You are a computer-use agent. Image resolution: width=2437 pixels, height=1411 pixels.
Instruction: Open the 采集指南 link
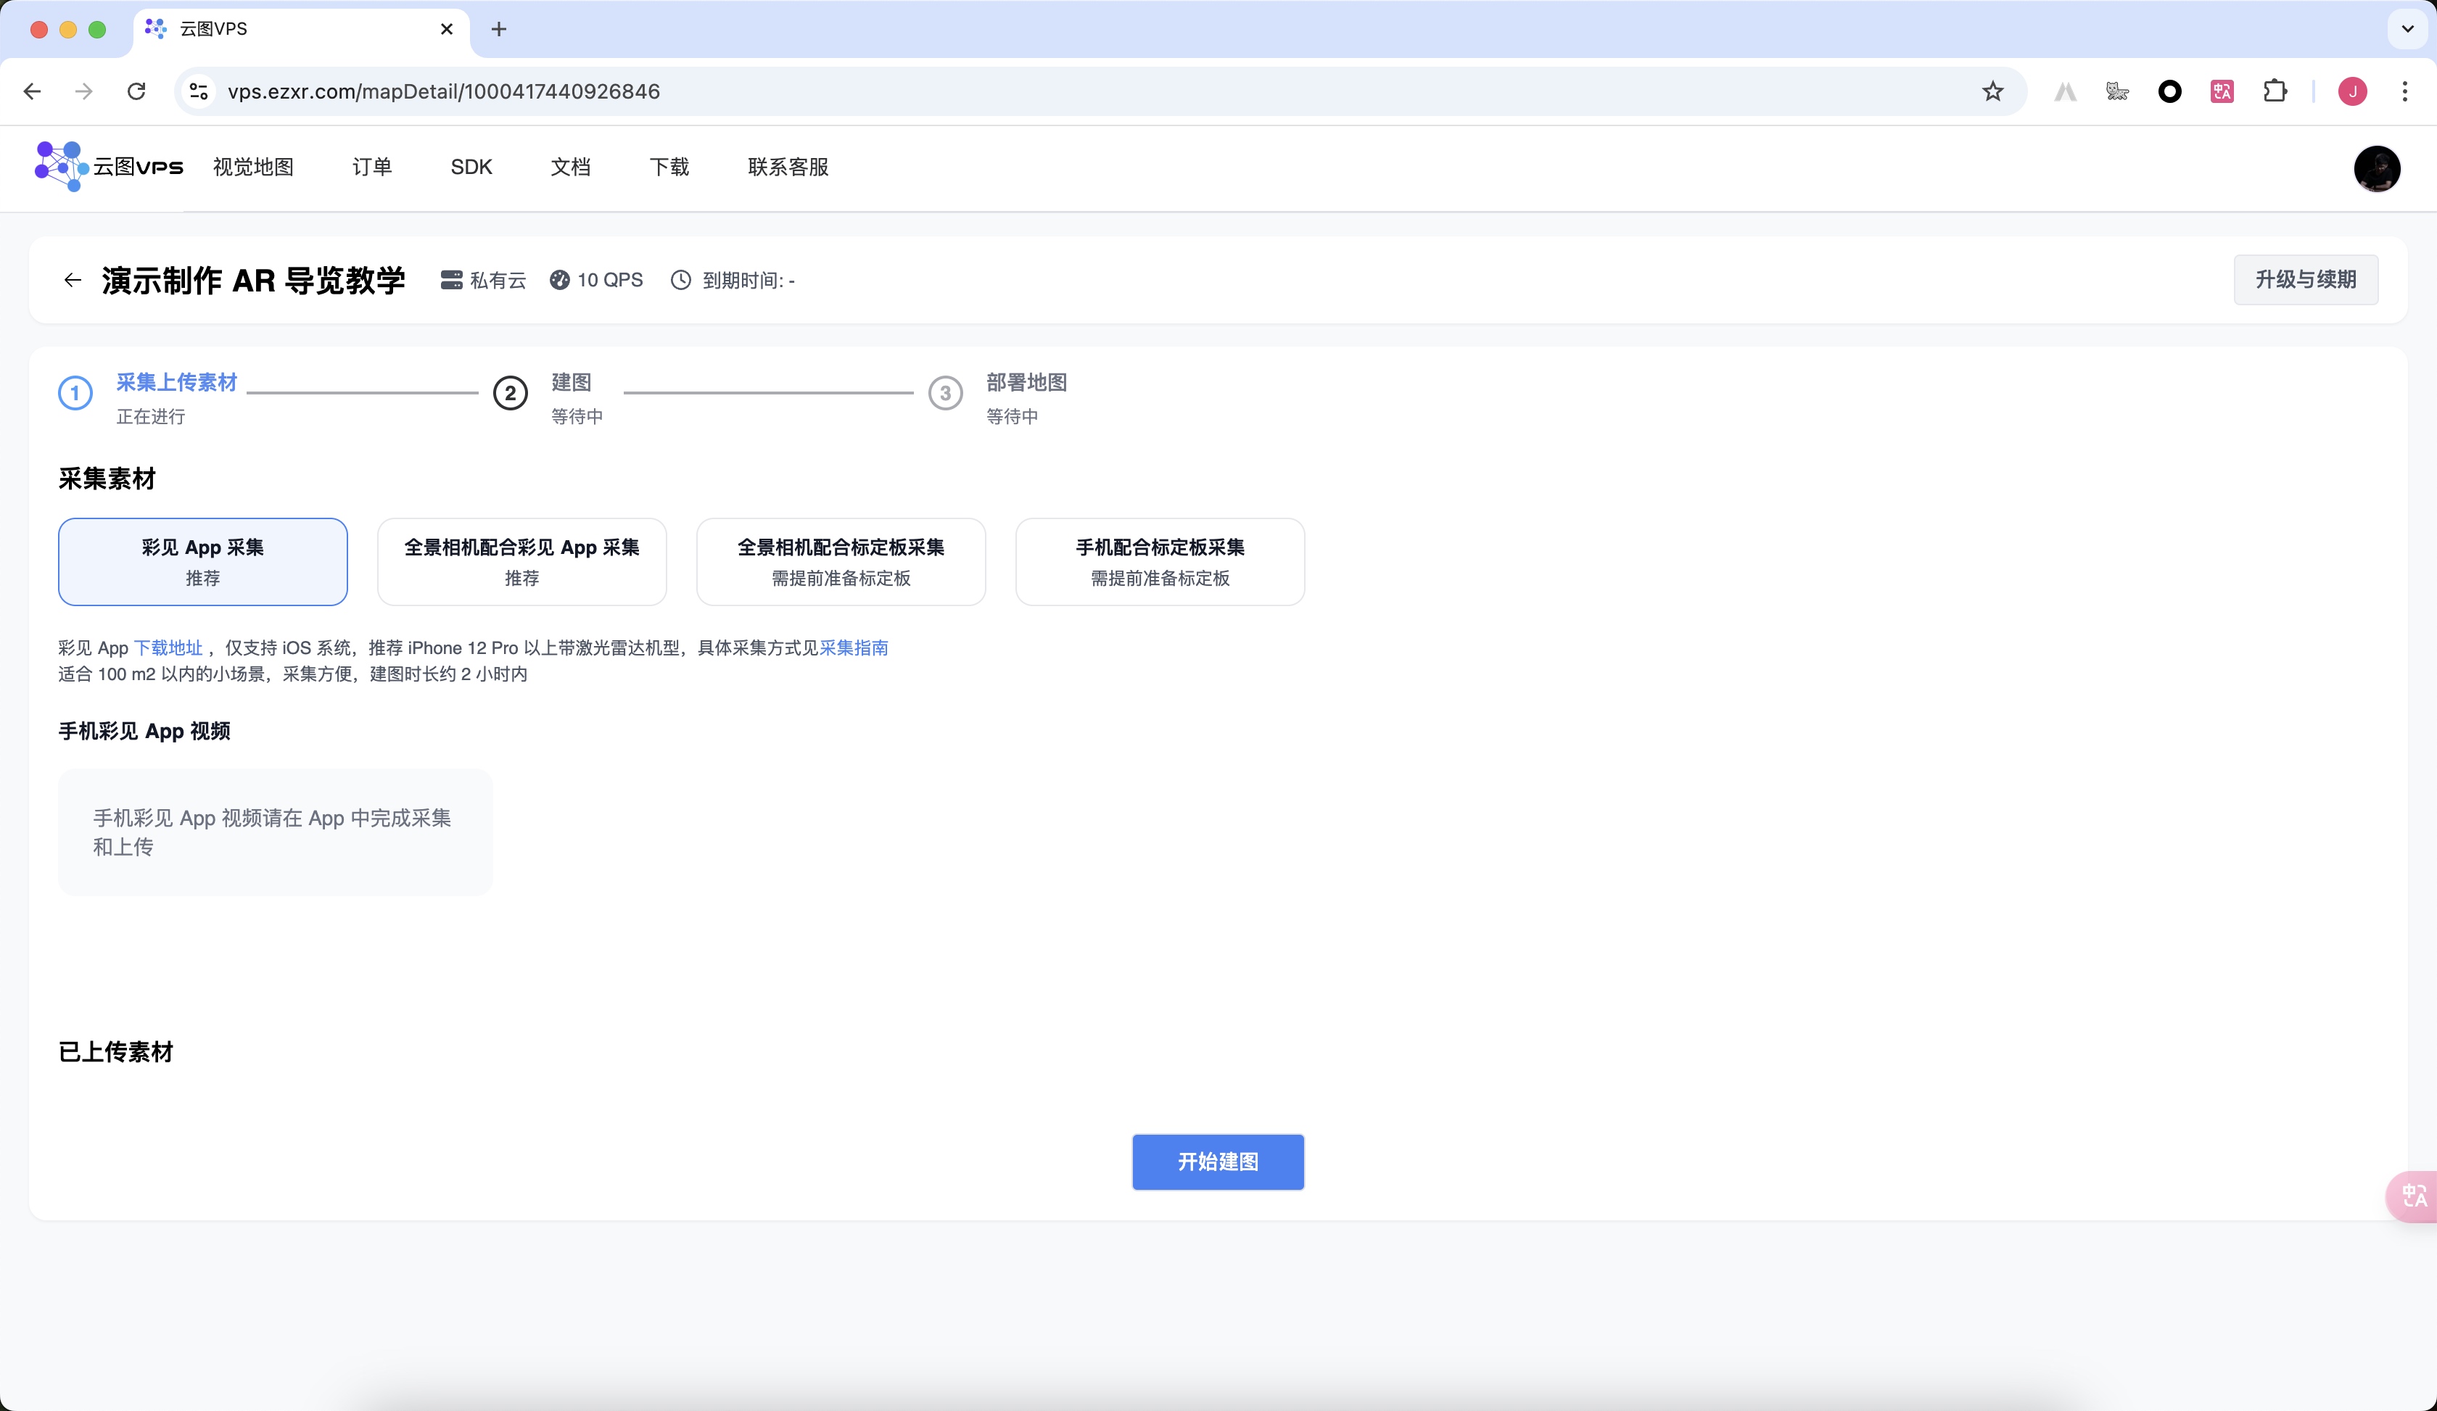[853, 647]
